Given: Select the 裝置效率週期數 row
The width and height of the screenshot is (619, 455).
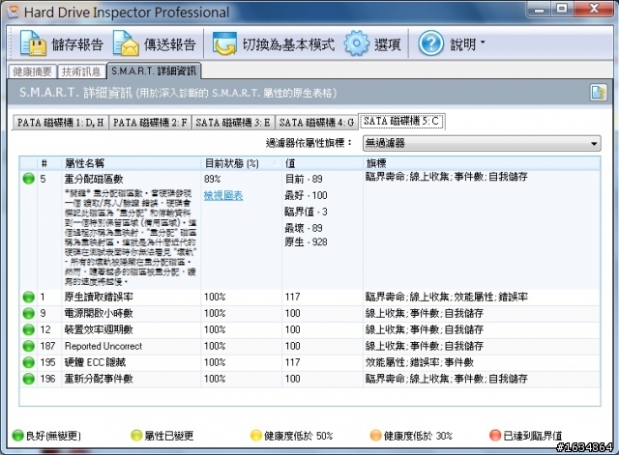Looking at the screenshot, I should pos(309,329).
